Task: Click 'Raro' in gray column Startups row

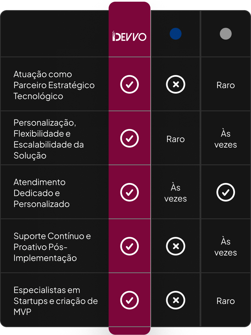Action: point(226,301)
